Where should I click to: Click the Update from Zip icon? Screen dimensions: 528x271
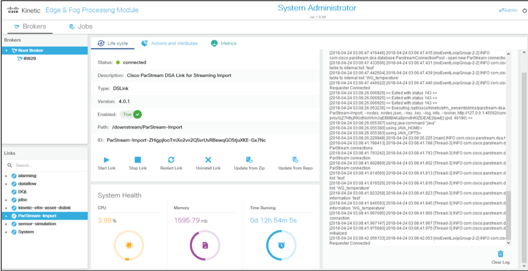[249, 160]
